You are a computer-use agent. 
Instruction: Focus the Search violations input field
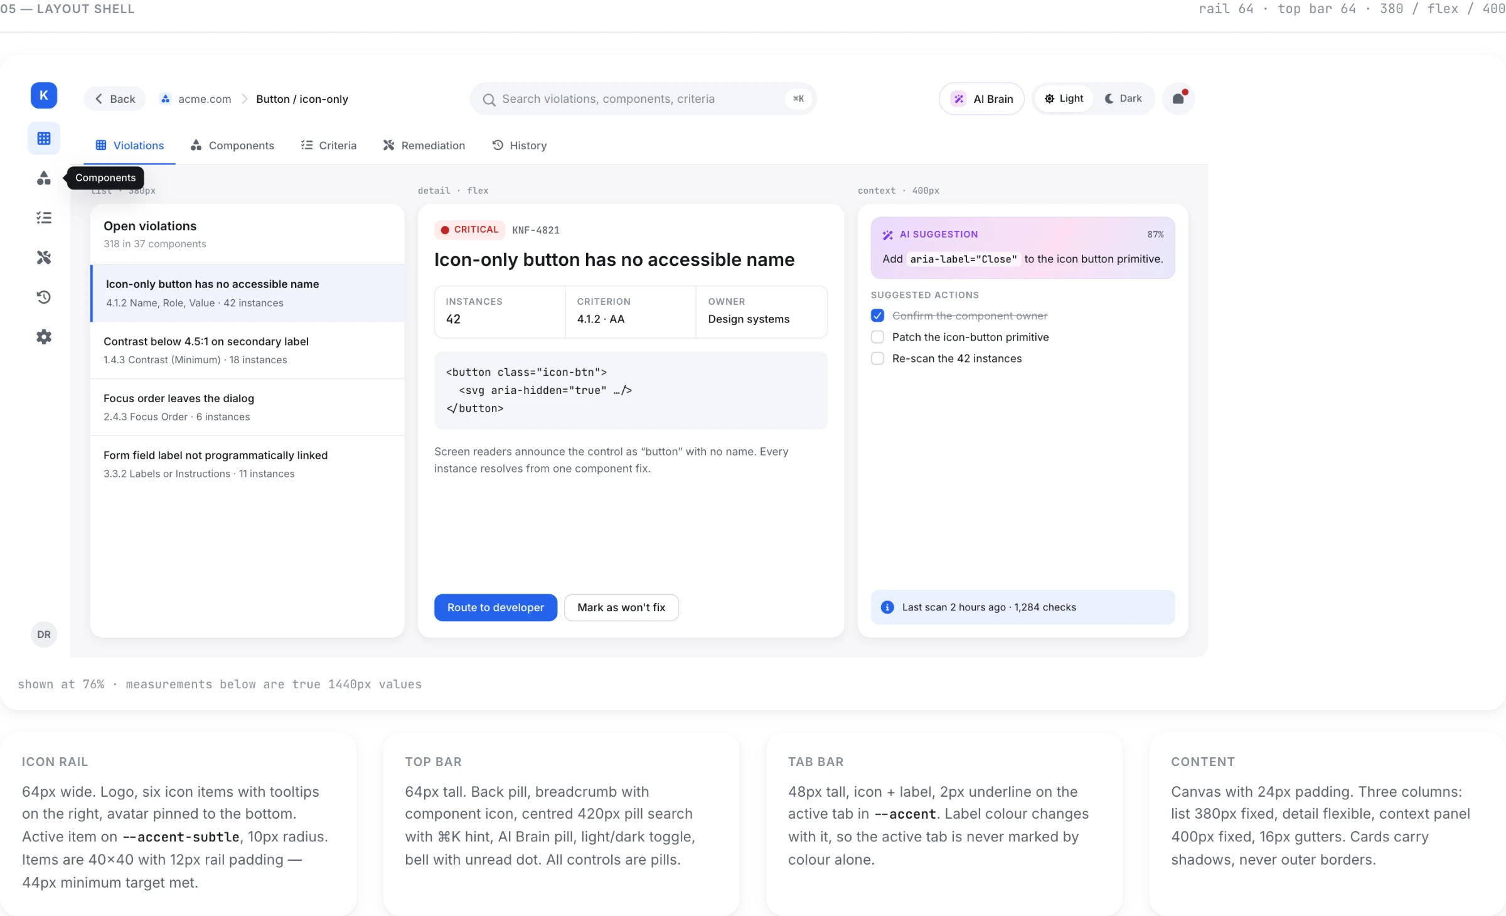pyautogui.click(x=643, y=99)
